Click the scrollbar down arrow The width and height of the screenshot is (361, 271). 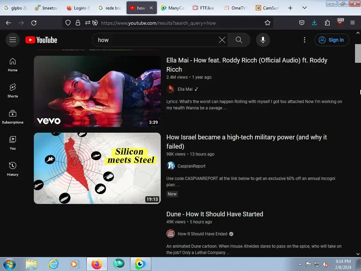pyautogui.click(x=358, y=254)
